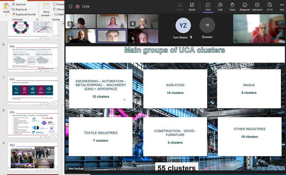286x175 pixels.
Task: Click the ENGINEERING – AUTOMATION heading text
Action: [101, 85]
